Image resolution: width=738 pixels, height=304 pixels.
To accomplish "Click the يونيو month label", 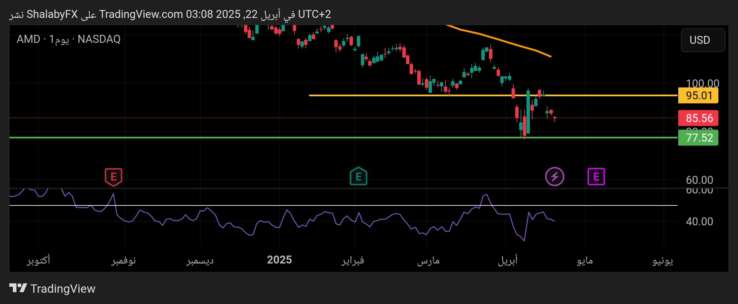I will pos(663,261).
